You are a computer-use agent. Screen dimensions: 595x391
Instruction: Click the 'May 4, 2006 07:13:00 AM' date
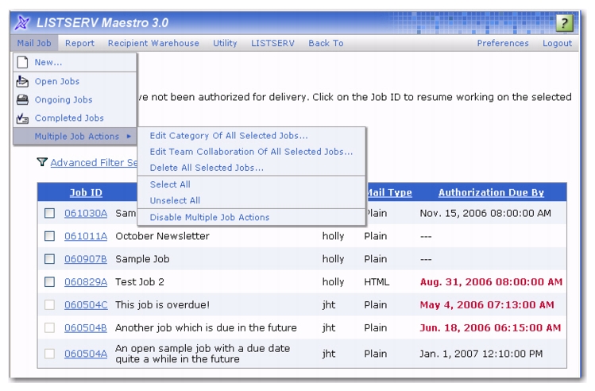point(487,305)
